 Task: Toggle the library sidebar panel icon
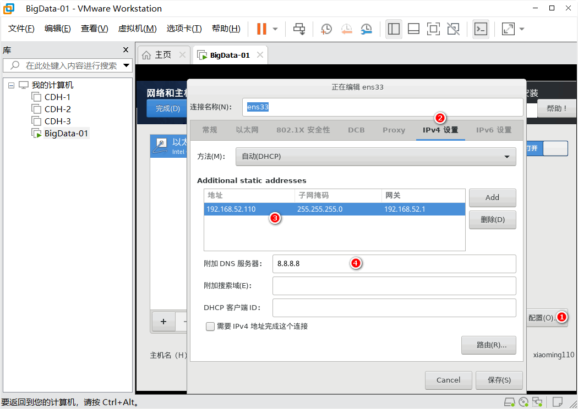coord(394,29)
